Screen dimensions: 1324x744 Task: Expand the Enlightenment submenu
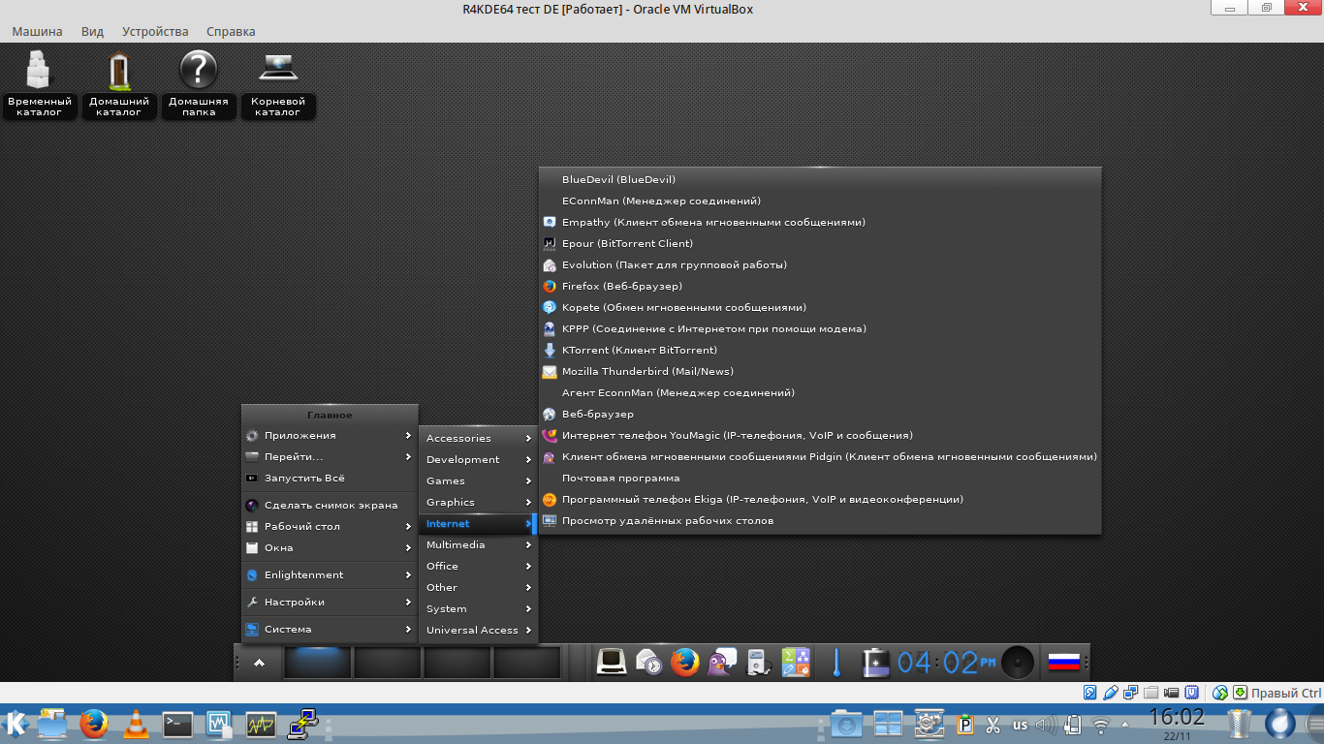[x=330, y=575]
